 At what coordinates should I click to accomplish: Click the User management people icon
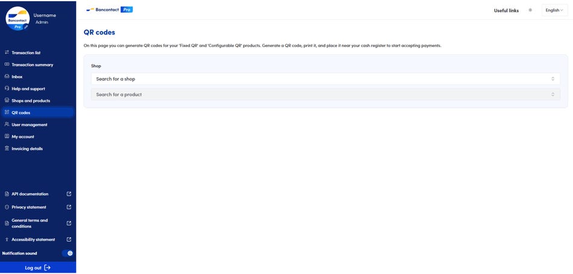click(7, 124)
